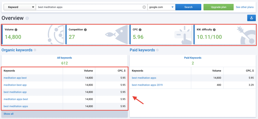This screenshot has width=258, height=119.
Task: Click Show all under organic keywords
Action: tap(9, 114)
